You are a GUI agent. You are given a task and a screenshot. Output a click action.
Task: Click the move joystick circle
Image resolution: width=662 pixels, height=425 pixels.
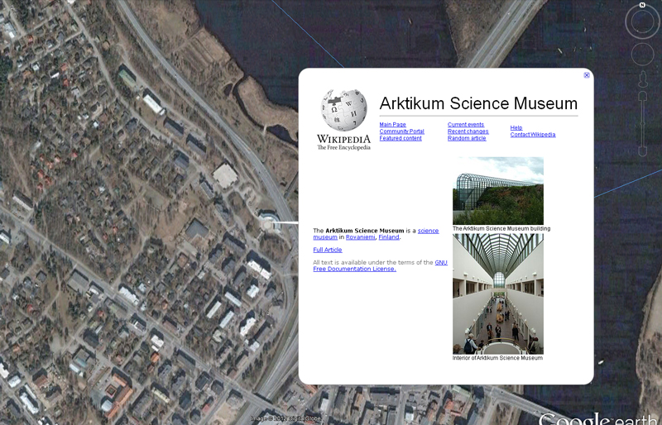click(x=642, y=55)
